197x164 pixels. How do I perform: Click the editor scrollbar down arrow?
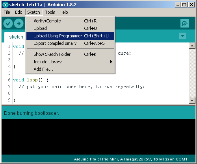click(192, 101)
